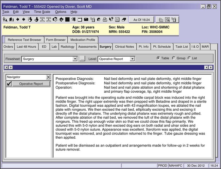221x169 pixels.
Task: Switch to the Assessments tab
Action: 87,47
